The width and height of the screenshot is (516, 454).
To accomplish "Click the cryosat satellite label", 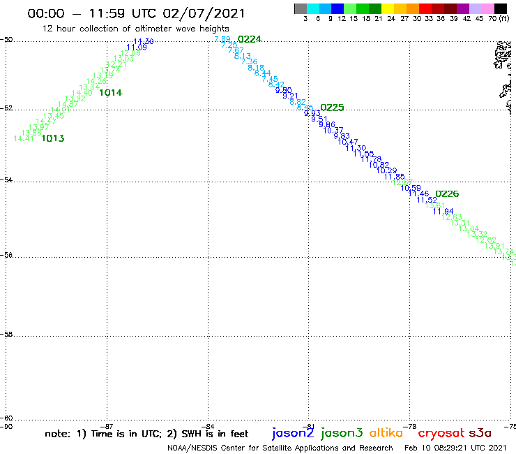I will [x=441, y=434].
